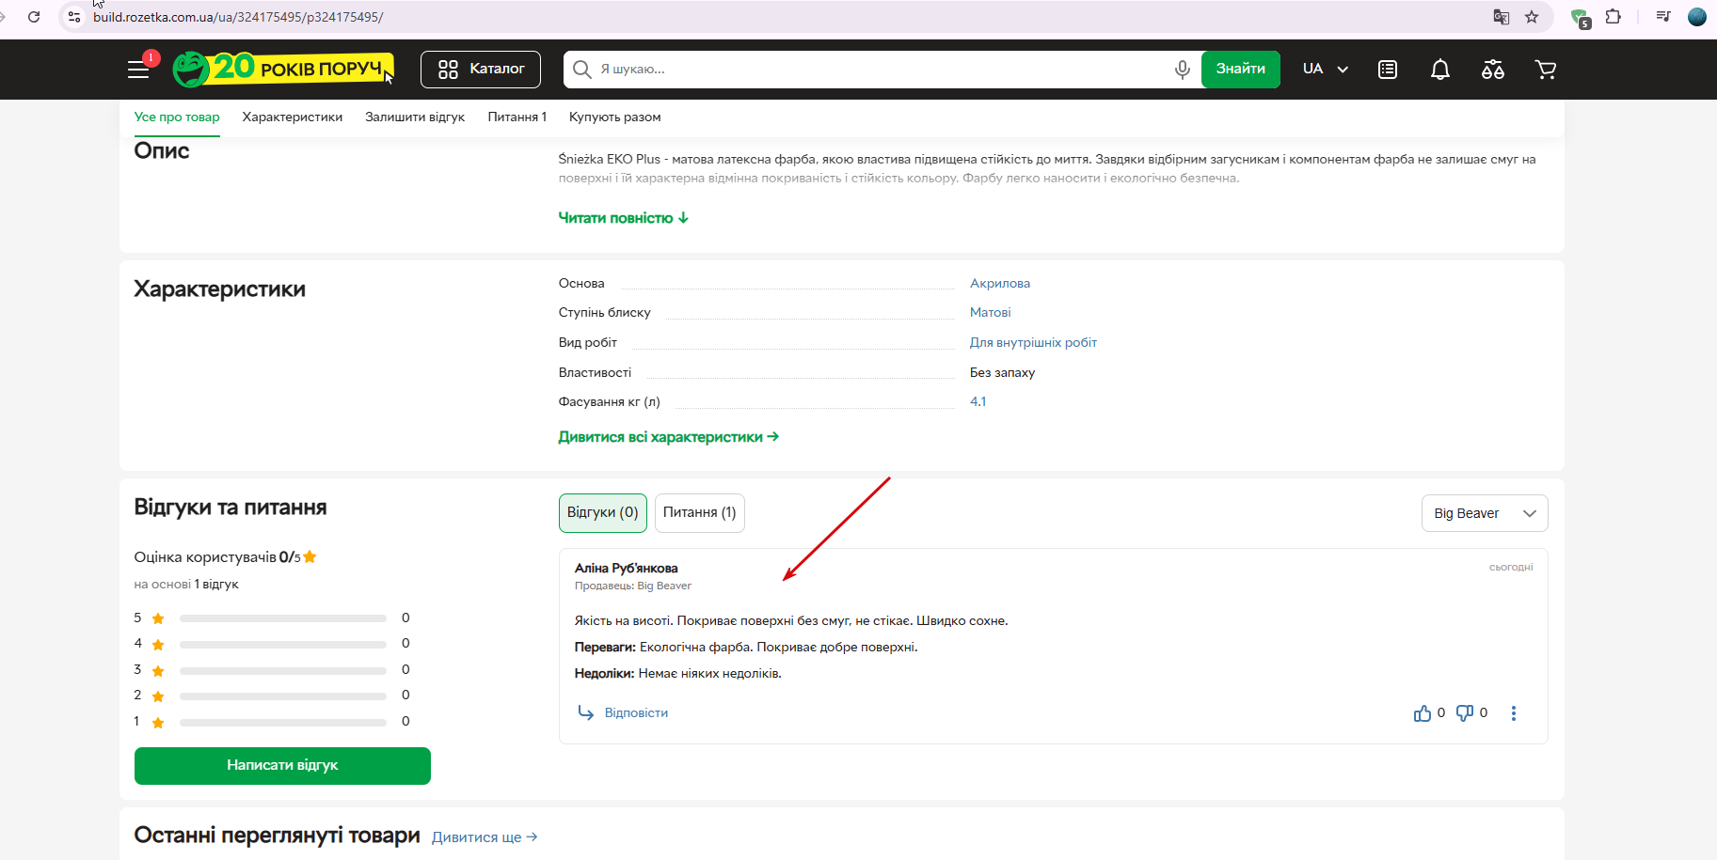This screenshot has width=1717, height=860.
Task: Click the Rozetka 20 years logo
Action: point(282,69)
